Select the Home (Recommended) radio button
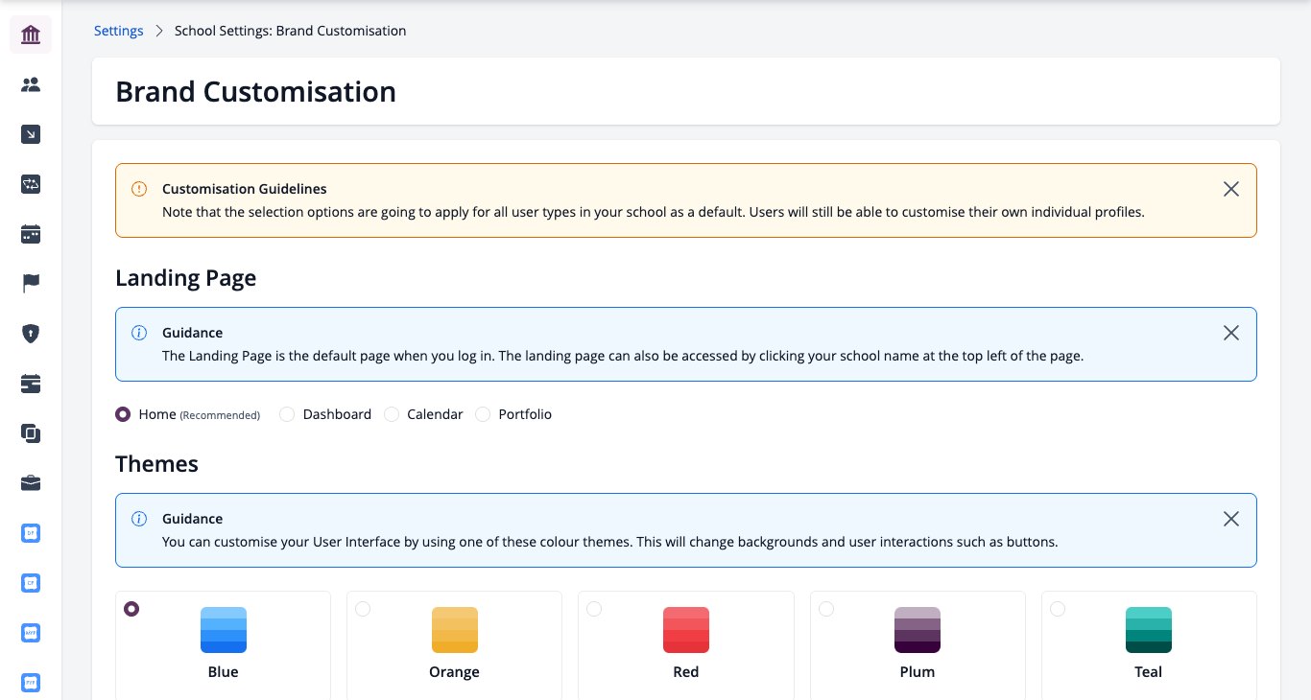The image size is (1311, 700). point(123,414)
